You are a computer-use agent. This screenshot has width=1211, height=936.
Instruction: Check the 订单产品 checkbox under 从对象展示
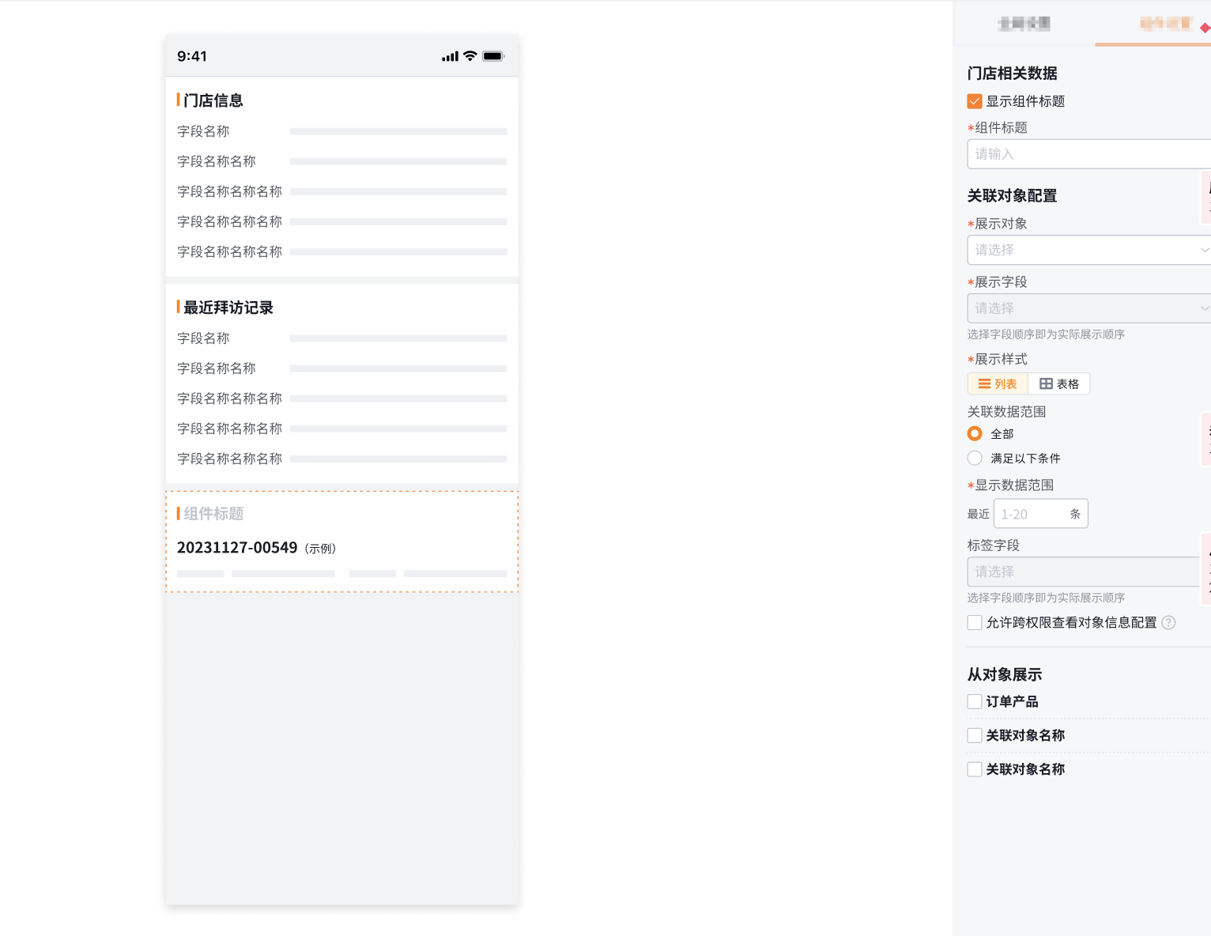pos(974,701)
